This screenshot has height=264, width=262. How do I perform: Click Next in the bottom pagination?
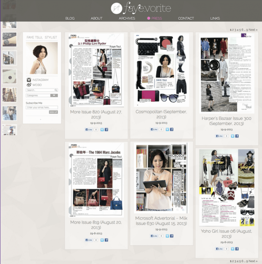coord(253,261)
